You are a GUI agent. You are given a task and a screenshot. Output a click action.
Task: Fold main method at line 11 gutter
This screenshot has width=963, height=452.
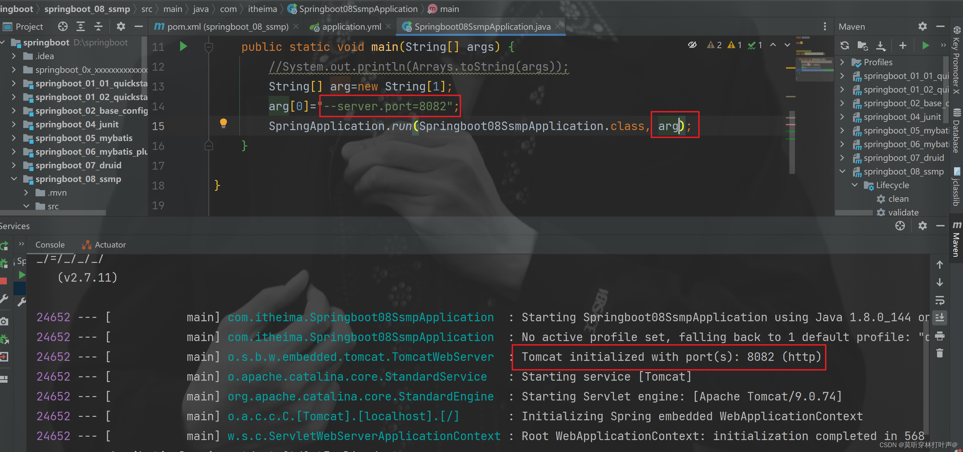208,47
